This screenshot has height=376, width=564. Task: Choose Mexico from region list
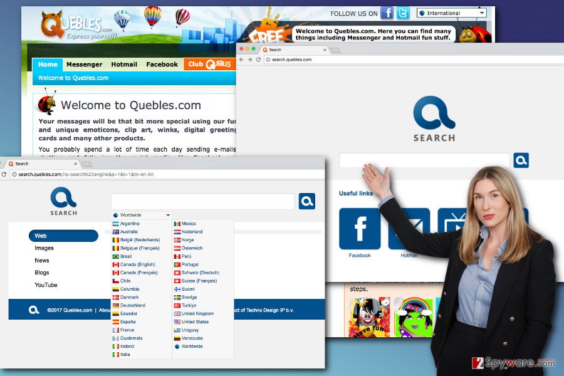pos(185,224)
